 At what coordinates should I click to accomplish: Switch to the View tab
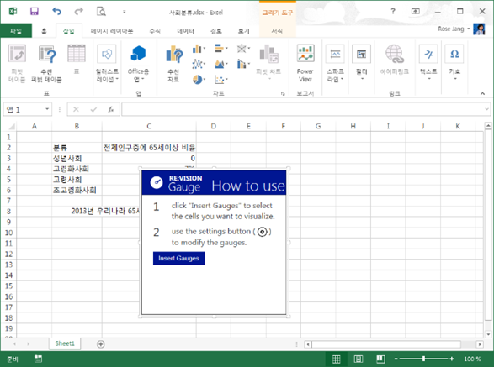coord(243,31)
